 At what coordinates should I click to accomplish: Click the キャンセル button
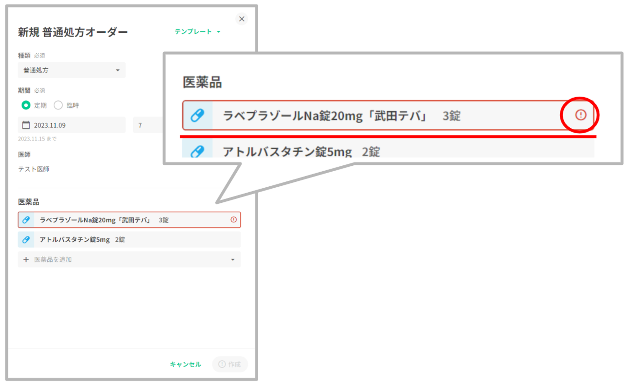coord(185,364)
